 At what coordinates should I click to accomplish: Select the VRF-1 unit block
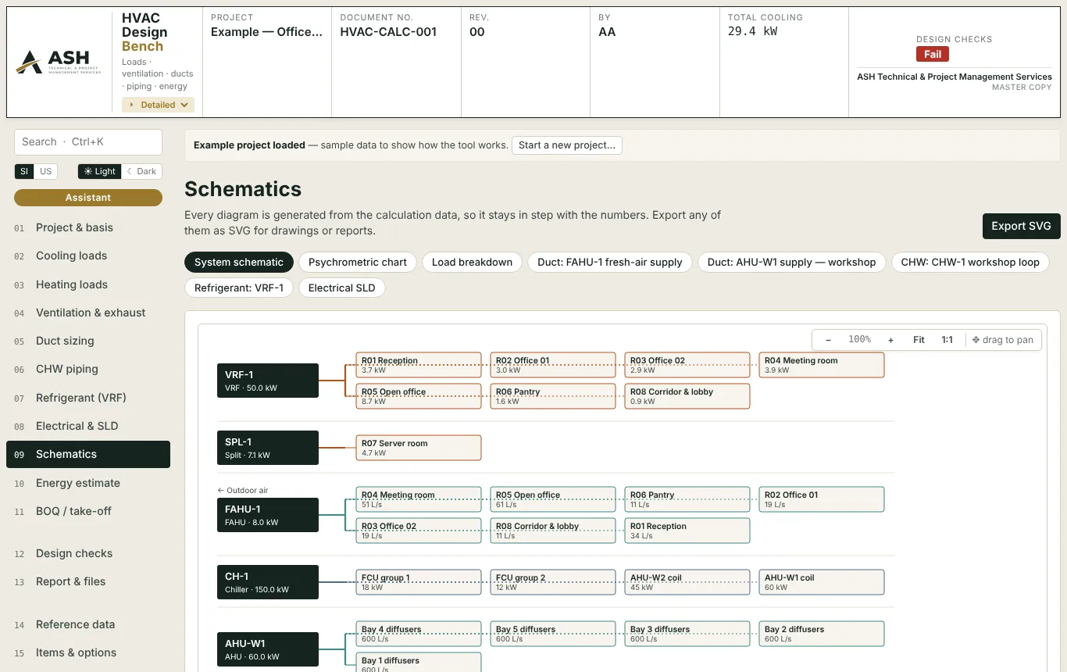(268, 381)
